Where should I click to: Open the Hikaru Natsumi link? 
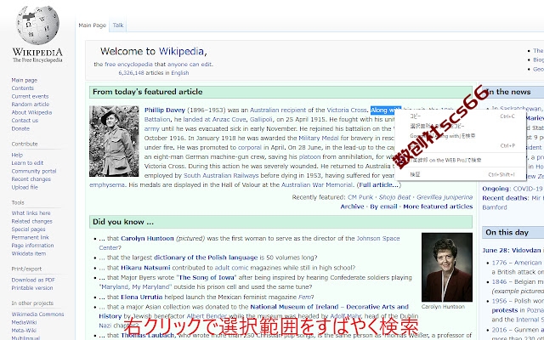click(145, 268)
